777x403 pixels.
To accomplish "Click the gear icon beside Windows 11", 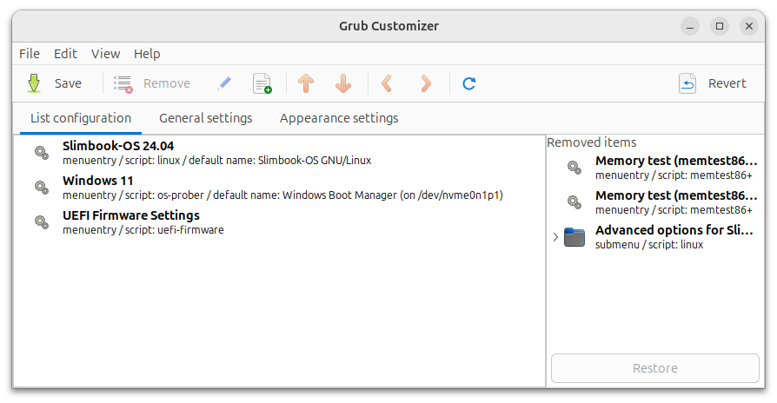I will 42,188.
